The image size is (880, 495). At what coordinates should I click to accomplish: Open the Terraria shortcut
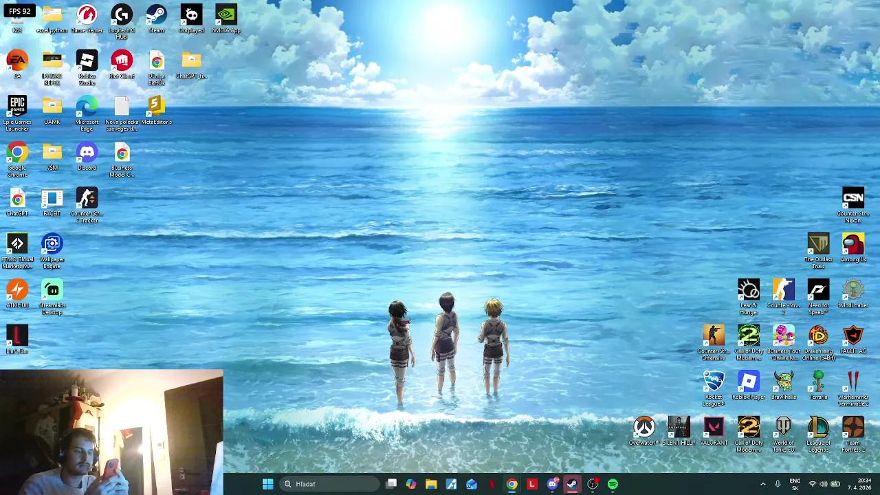pos(818,386)
